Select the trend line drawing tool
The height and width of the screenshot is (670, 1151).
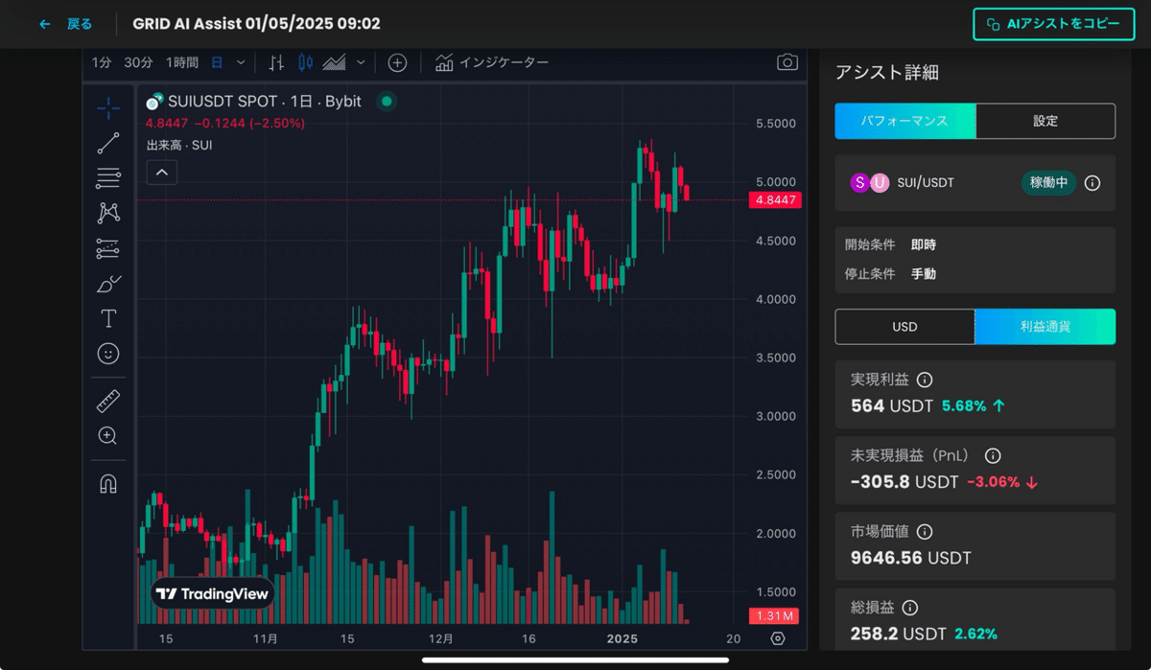(108, 144)
